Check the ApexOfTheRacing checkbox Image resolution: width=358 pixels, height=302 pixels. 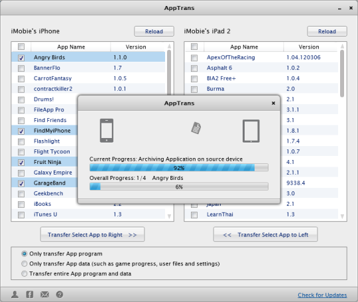(x=194, y=58)
